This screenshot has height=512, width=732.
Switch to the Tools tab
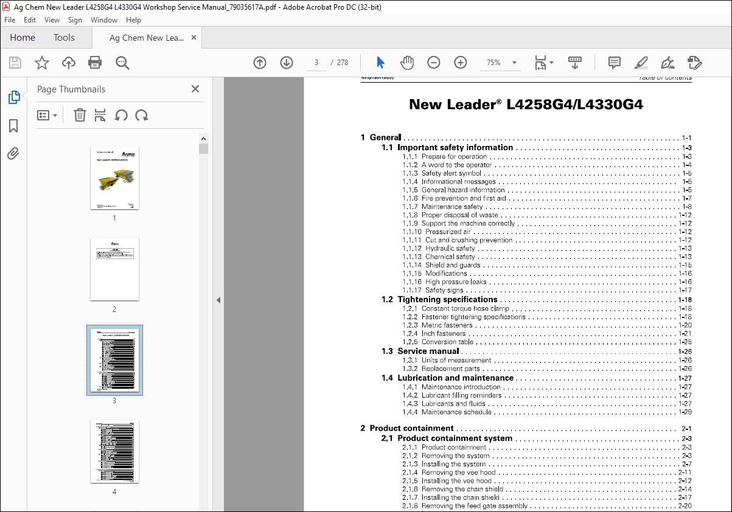pyautogui.click(x=64, y=38)
